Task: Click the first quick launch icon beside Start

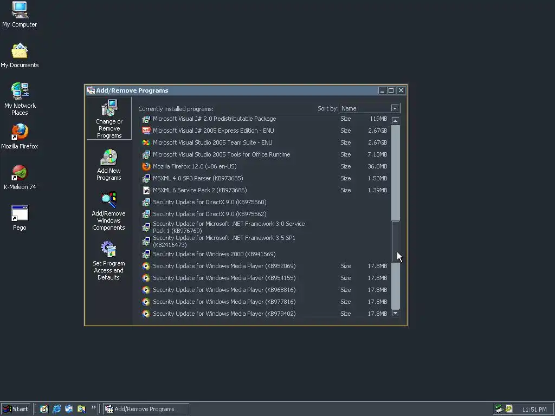Action: (44, 409)
